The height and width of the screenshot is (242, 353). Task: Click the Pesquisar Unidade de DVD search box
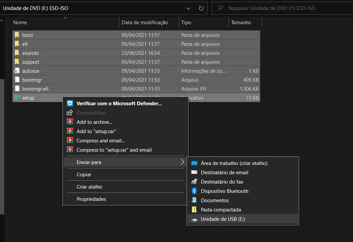(x=281, y=8)
